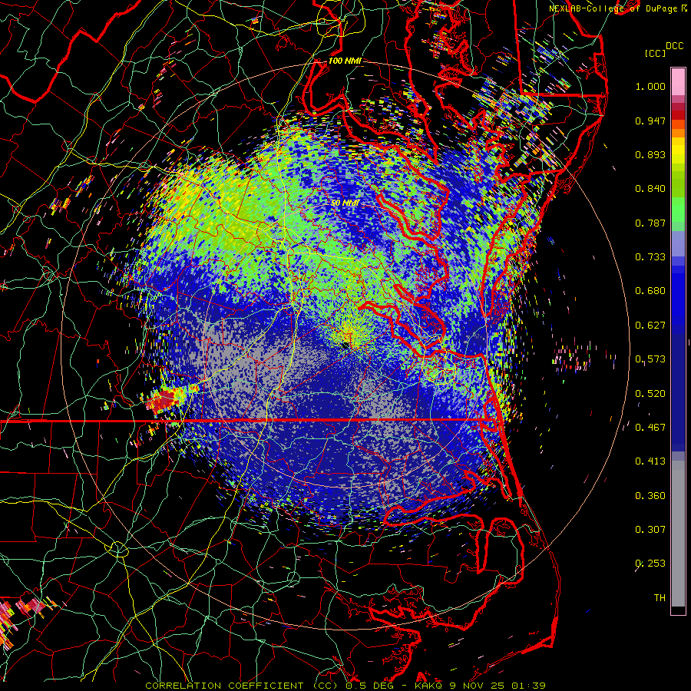Click the [CC] units label
The height and width of the screenshot is (691, 691).
[x=655, y=53]
